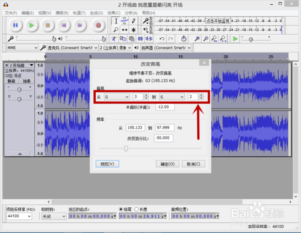Open the MME audio host dropdown
Viewport: 301px width, 233px height.
(22, 47)
